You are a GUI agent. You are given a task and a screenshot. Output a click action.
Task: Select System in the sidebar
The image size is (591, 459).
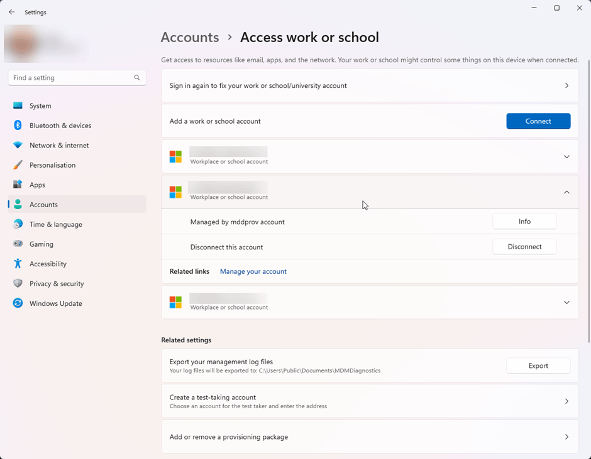tap(77, 105)
